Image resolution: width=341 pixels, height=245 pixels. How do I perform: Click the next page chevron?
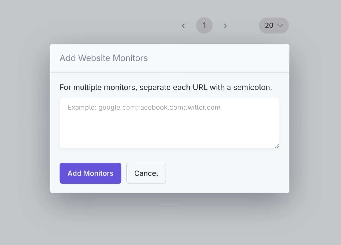coord(225,26)
